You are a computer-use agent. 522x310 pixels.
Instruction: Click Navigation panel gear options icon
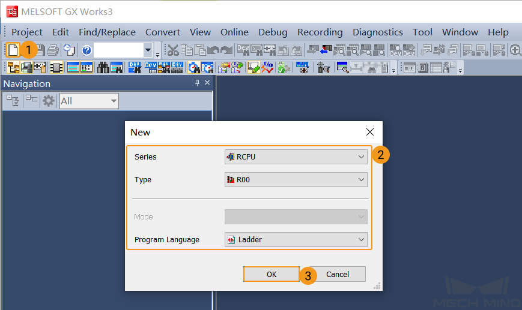(49, 101)
